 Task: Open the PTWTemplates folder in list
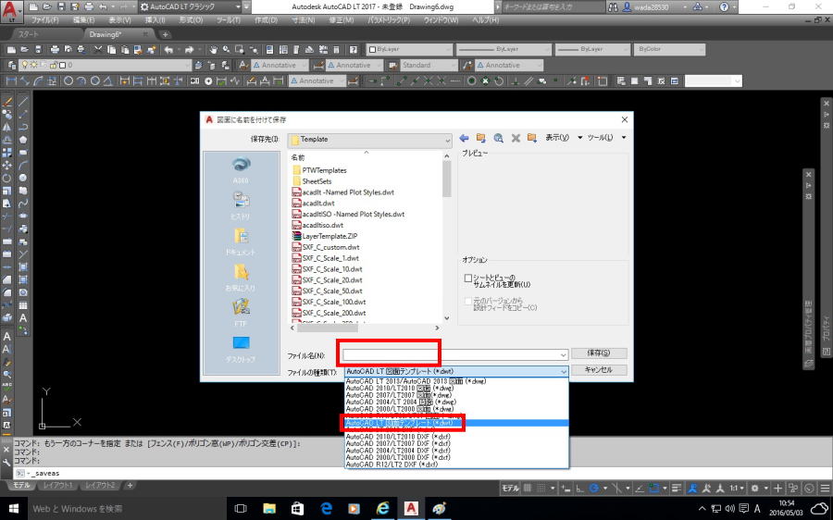(x=324, y=170)
